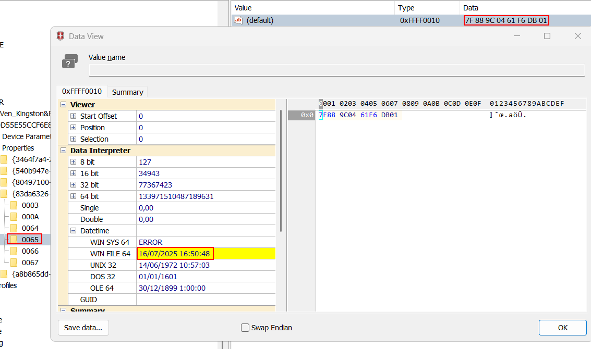
Task: Click the property grid vertical scrollbar
Action: pyautogui.click(x=281, y=172)
